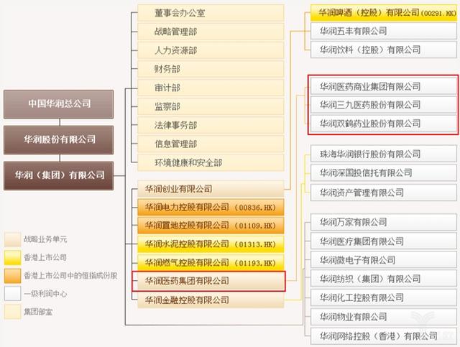Select 华润三九医药股份有限公司
460x347 pixels.
click(384, 105)
